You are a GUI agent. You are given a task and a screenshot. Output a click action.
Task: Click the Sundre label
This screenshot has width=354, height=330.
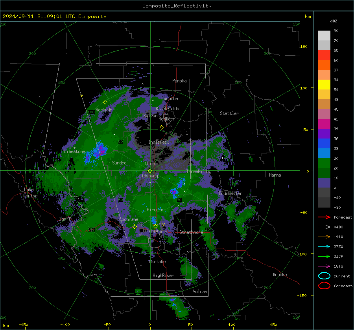pos(119,163)
